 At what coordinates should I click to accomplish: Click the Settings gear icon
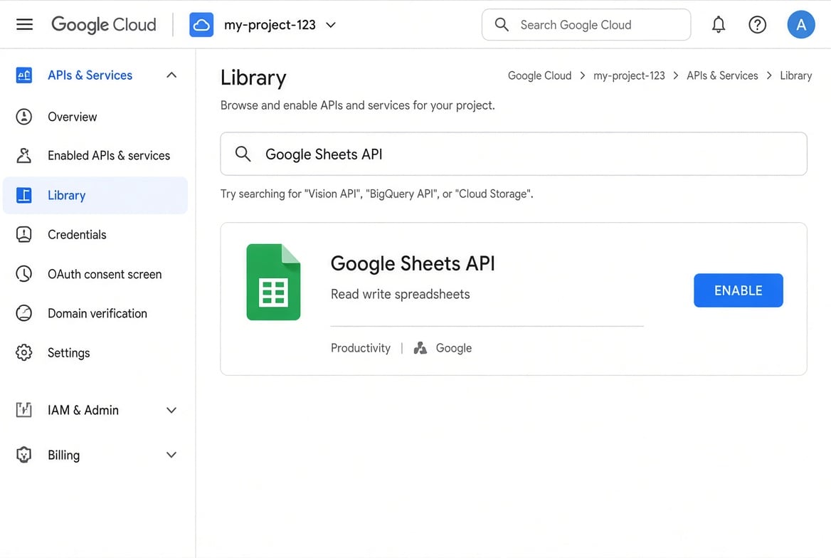click(24, 353)
